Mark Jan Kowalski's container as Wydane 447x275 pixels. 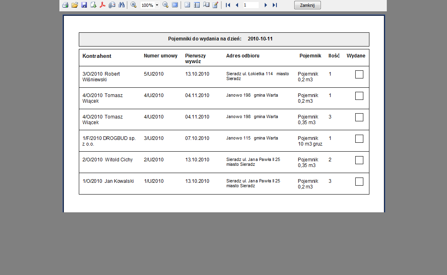pos(359,182)
